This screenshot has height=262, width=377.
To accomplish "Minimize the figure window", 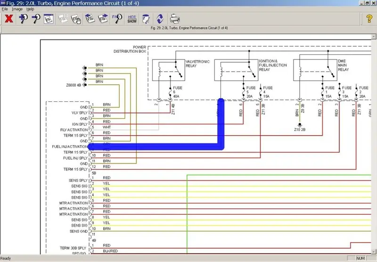I will pos(361,3).
